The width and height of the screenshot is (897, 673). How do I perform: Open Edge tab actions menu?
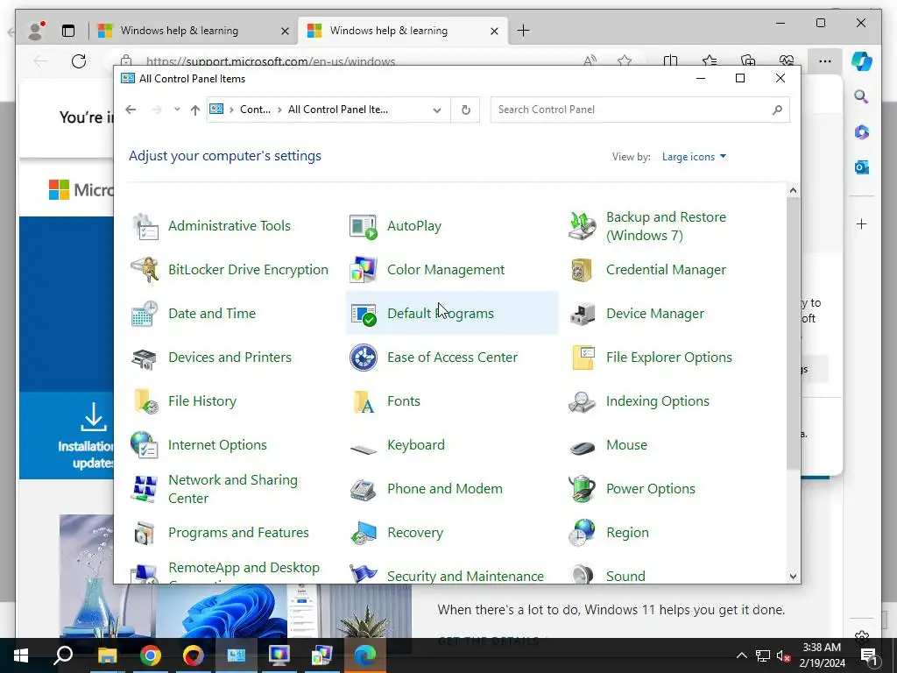pos(68,31)
